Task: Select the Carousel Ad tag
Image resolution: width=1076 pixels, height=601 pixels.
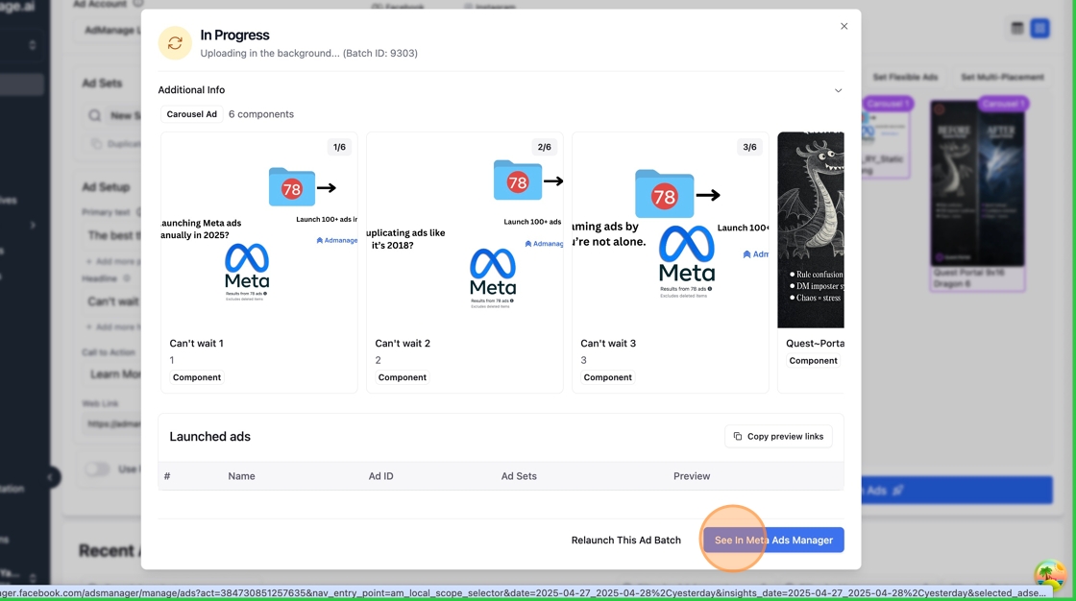Action: pyautogui.click(x=191, y=114)
